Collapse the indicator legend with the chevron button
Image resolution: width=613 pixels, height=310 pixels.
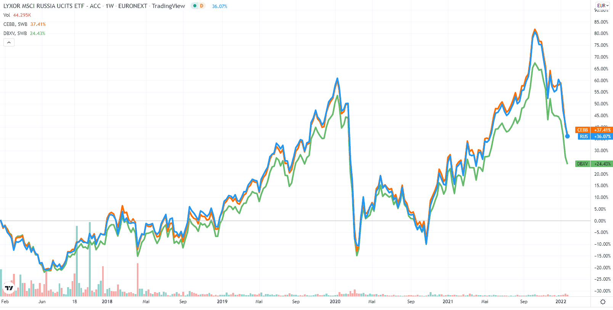point(9,43)
